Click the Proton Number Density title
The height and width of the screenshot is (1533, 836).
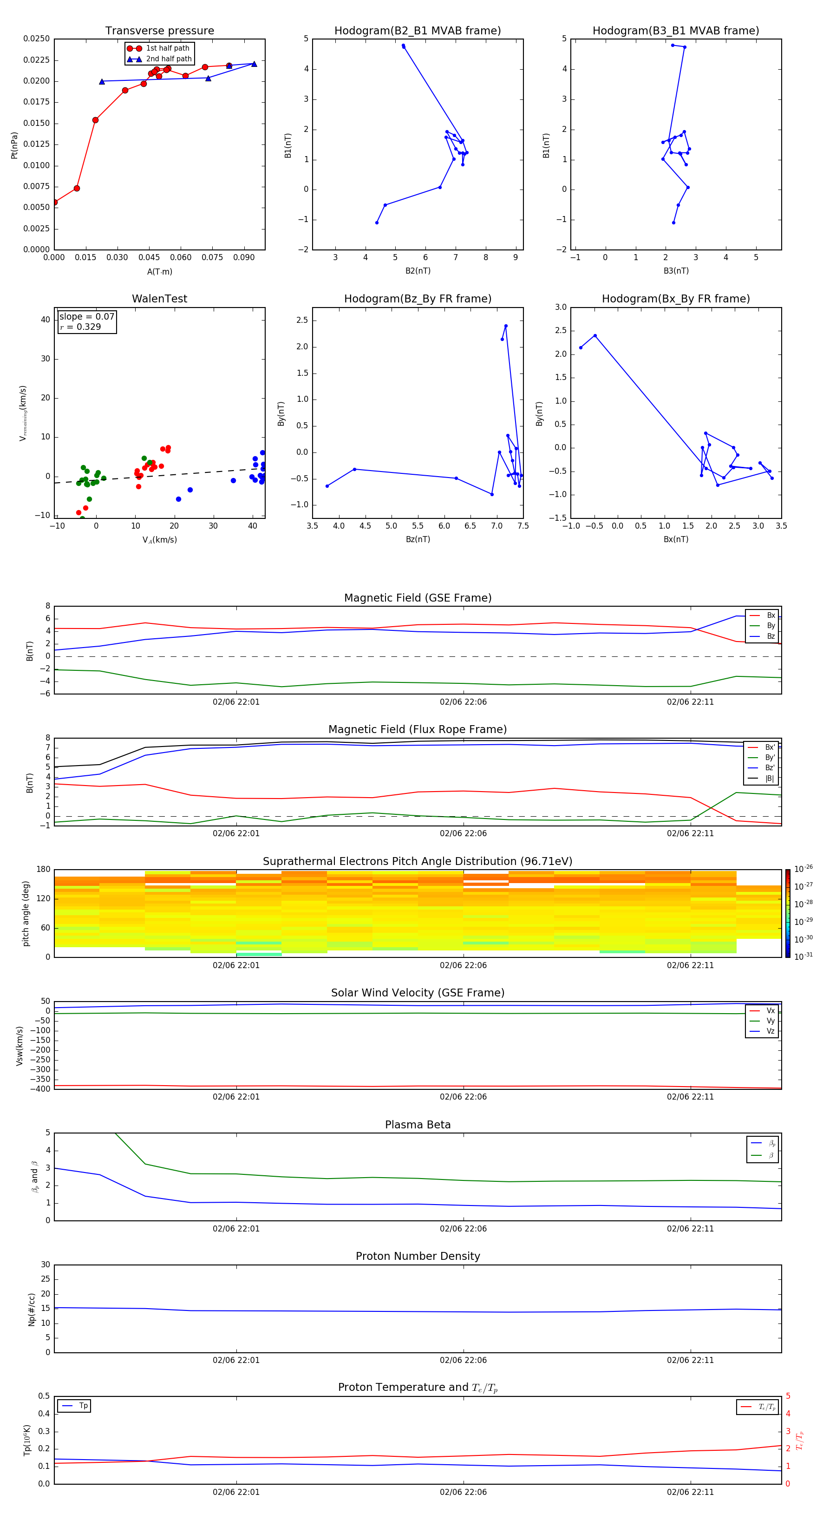point(418,1256)
